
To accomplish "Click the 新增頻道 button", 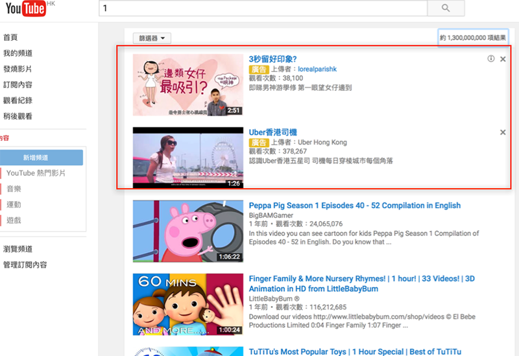I will click(42, 158).
